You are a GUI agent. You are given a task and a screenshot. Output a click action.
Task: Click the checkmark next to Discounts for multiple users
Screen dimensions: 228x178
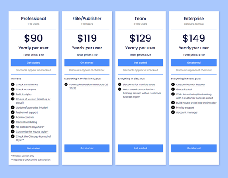tap(119, 84)
